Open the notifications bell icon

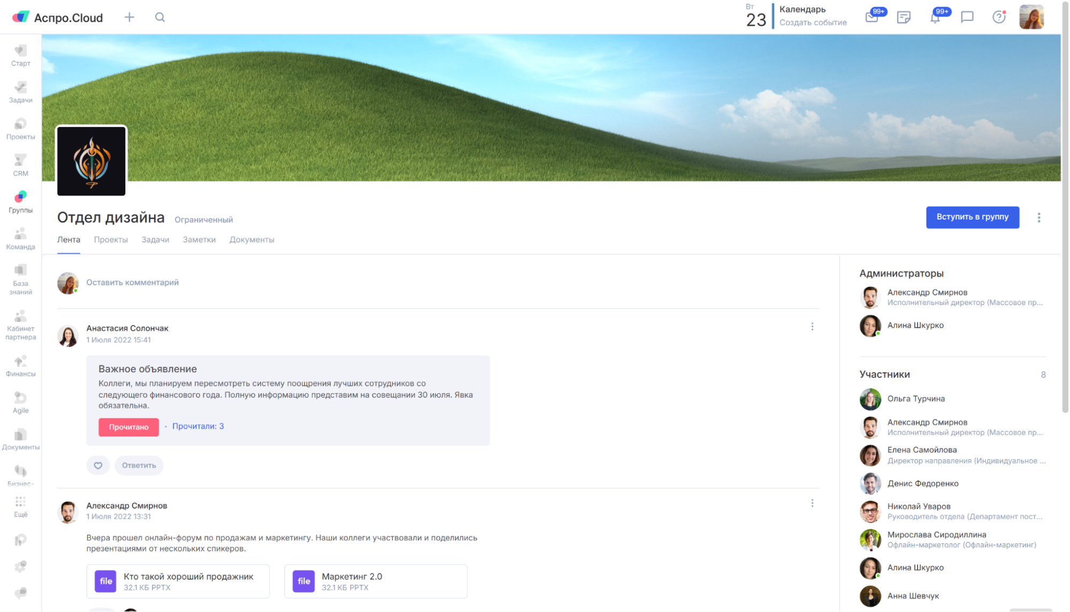click(x=935, y=18)
